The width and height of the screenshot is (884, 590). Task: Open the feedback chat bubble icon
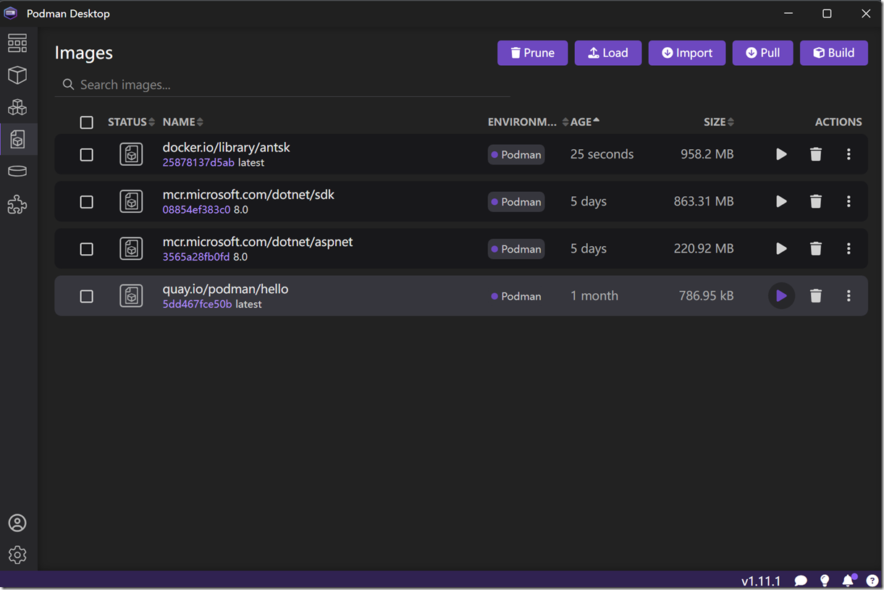click(x=801, y=581)
